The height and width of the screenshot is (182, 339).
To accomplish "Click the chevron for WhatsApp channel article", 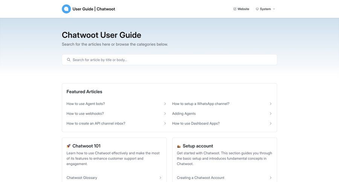I will coord(270,104).
